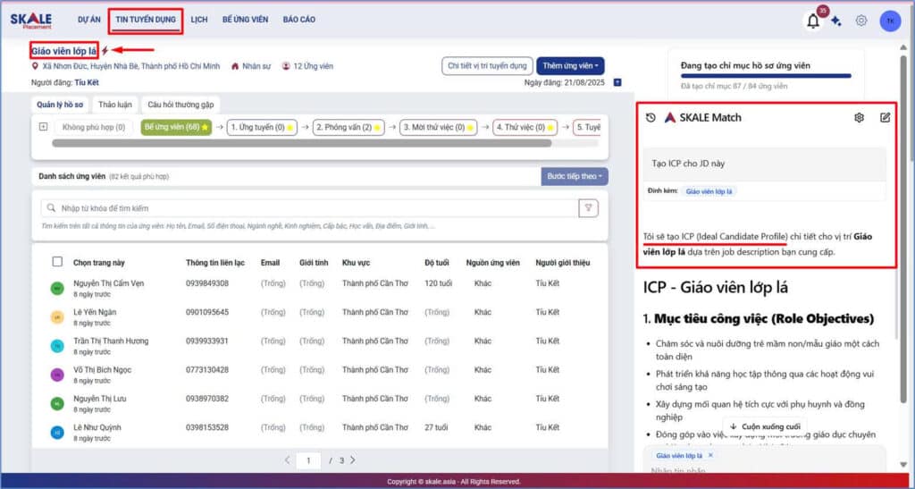Image resolution: width=915 pixels, height=489 pixels.
Task: Select the "Bể ứng viên (68)" stage
Action: click(x=176, y=128)
